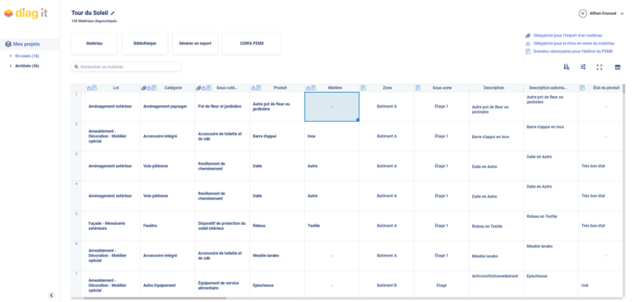Click the PEMD document icon in the legend

pyautogui.click(x=528, y=51)
